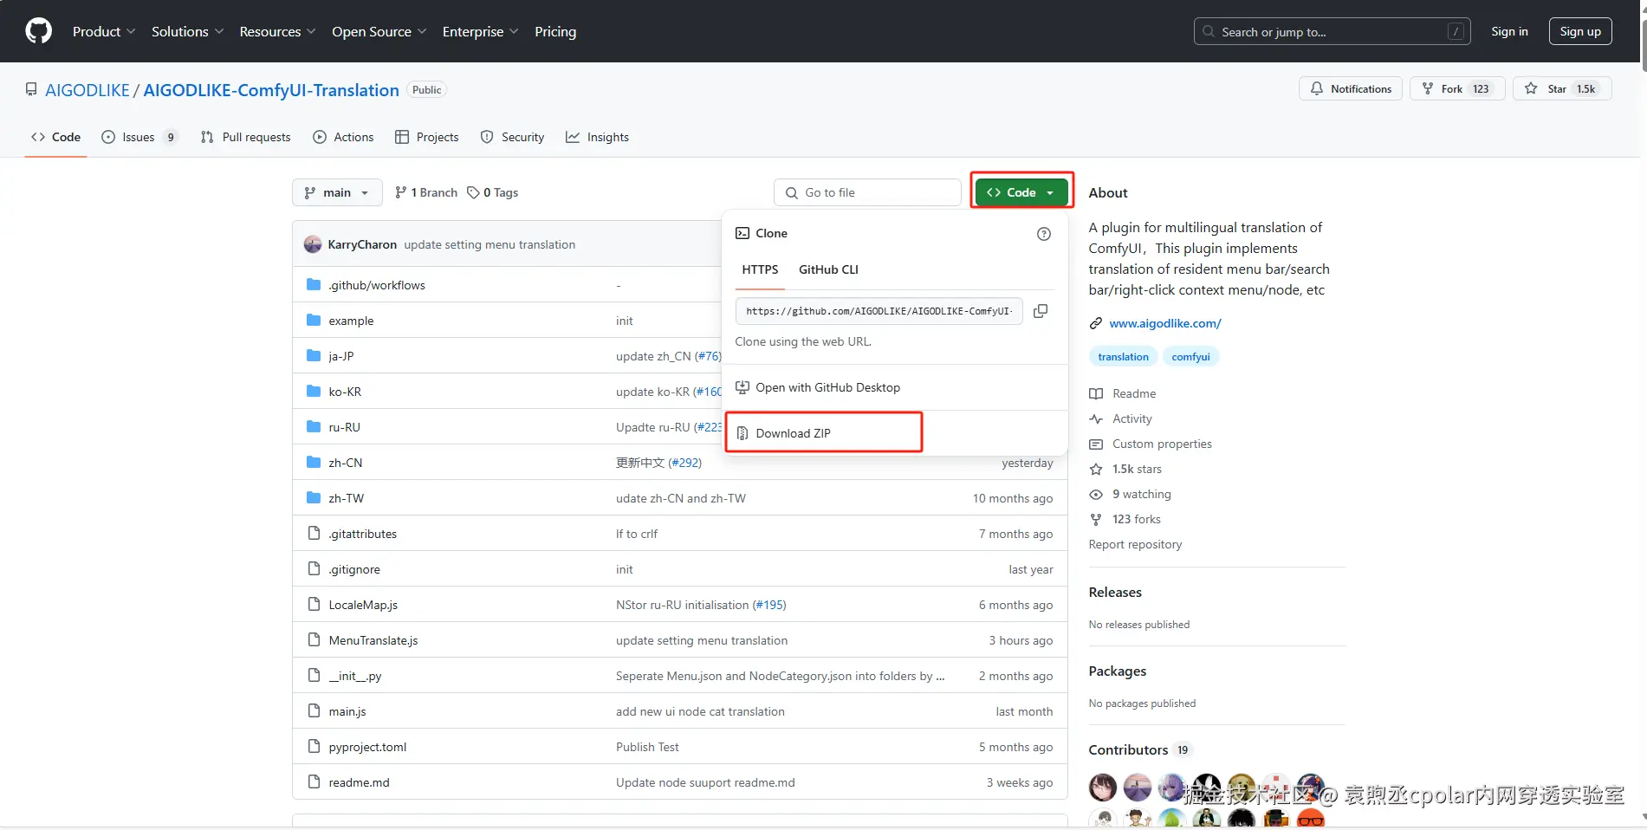The width and height of the screenshot is (1647, 830).
Task: Click the pyproject.toml file icon
Action: (314, 747)
